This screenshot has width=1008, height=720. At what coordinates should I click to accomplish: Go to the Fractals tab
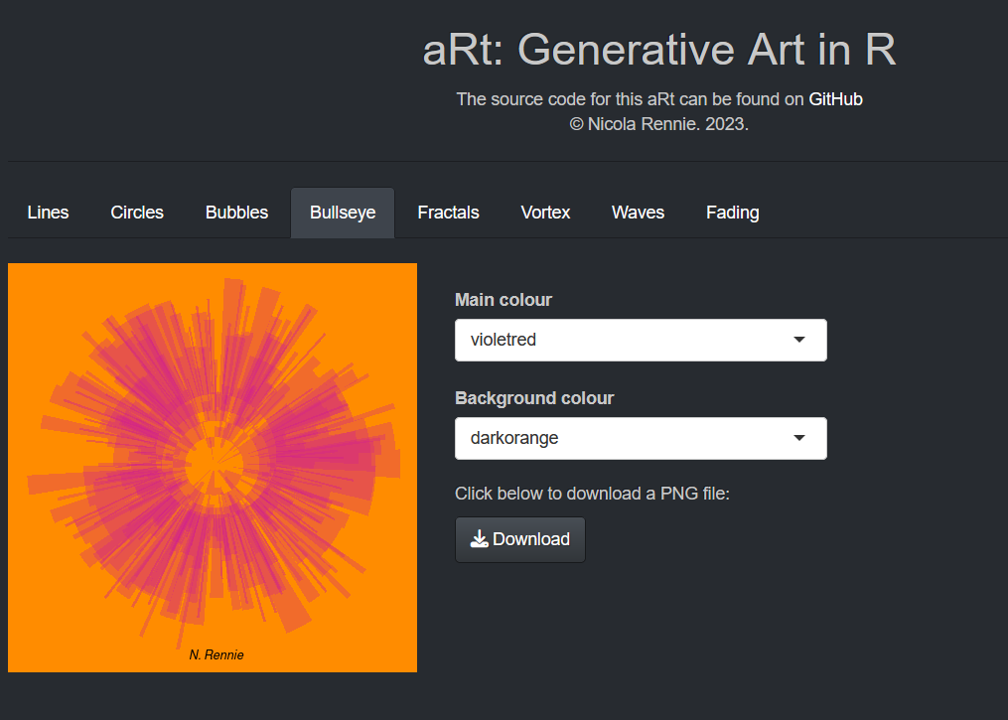pos(448,213)
